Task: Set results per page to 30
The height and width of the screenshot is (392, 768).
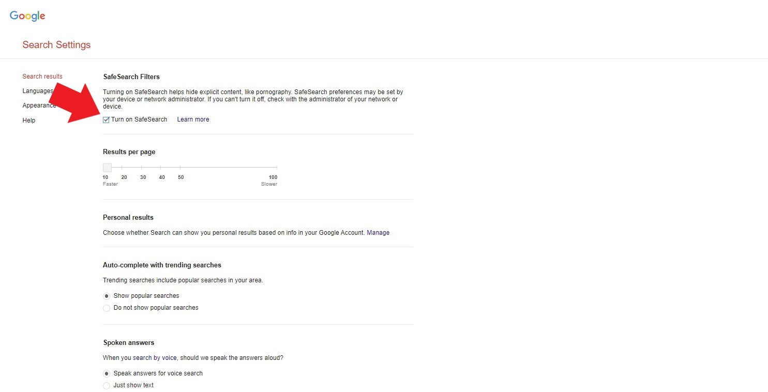Action: 142,168
